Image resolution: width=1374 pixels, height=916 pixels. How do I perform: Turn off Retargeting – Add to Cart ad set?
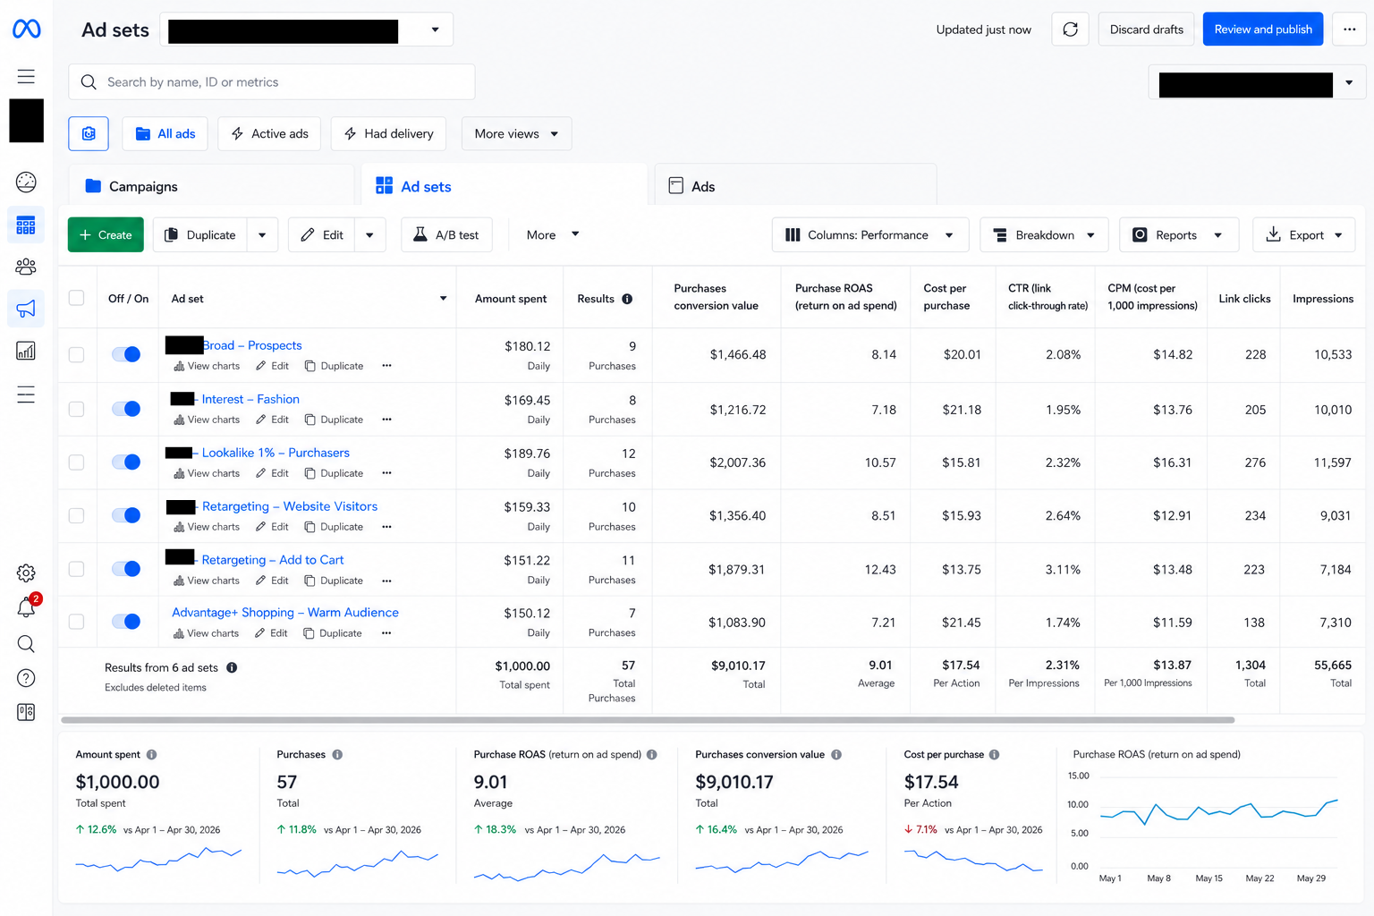(x=126, y=569)
